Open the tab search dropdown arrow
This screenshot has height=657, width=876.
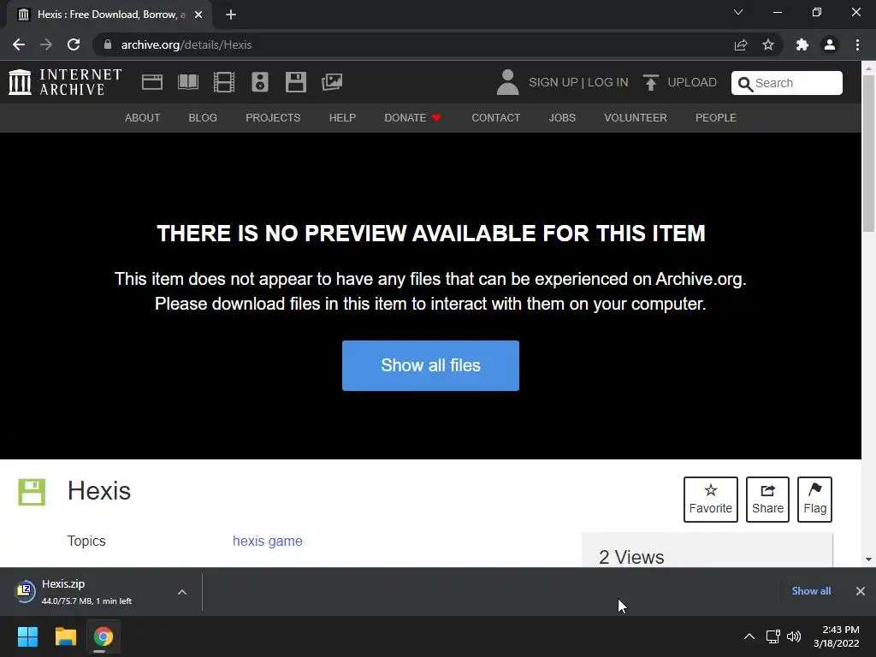tap(738, 12)
